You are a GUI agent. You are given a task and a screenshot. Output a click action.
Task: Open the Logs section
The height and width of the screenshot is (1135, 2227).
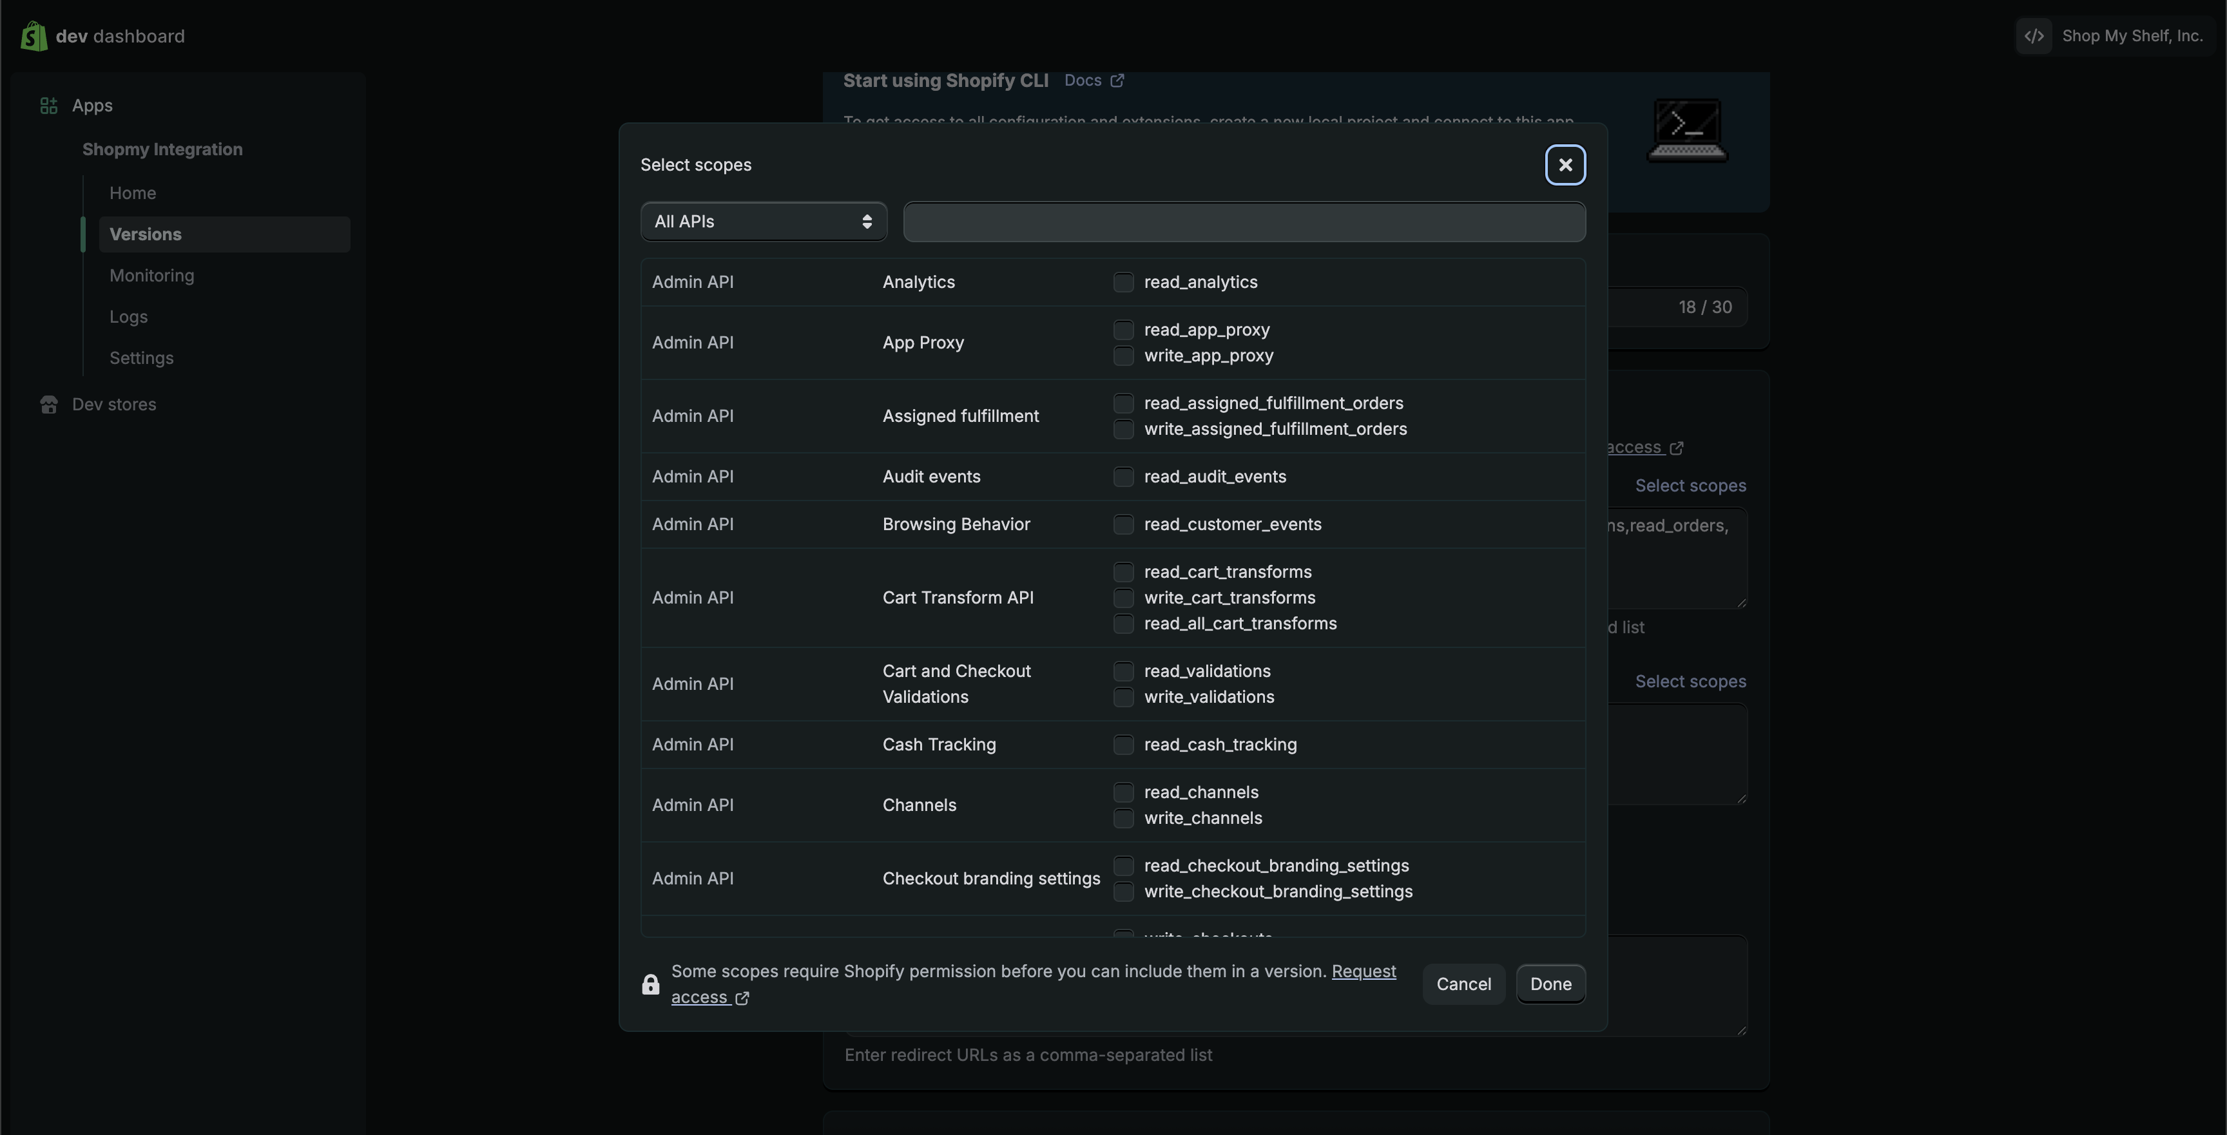(x=128, y=316)
